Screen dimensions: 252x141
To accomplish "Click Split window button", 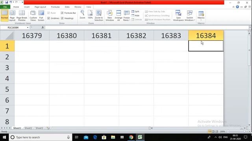I will 135,11.
